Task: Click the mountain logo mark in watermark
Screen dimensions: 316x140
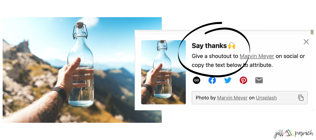Action: click(x=289, y=133)
